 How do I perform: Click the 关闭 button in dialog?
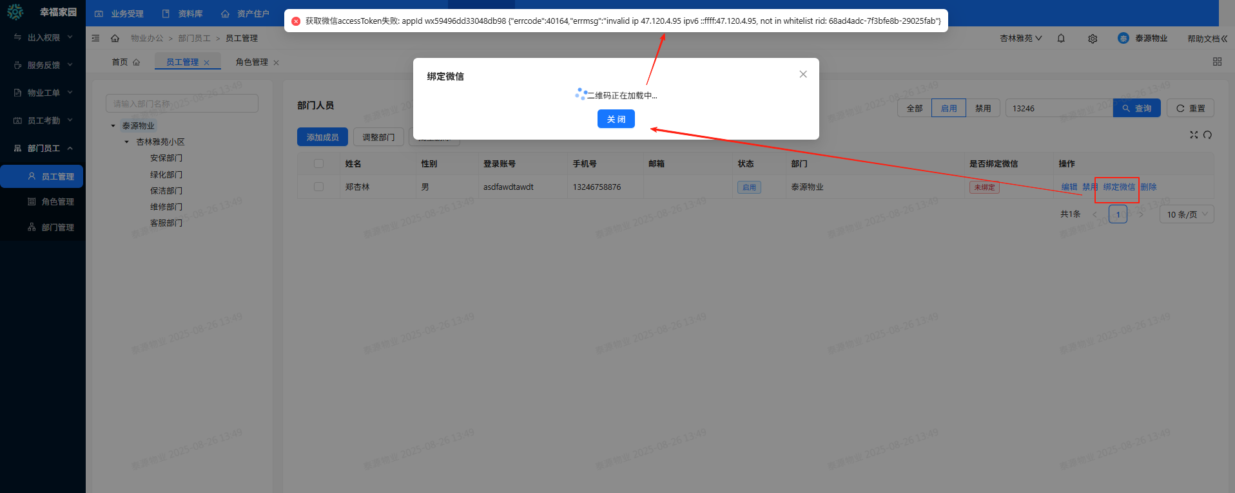[x=616, y=119]
